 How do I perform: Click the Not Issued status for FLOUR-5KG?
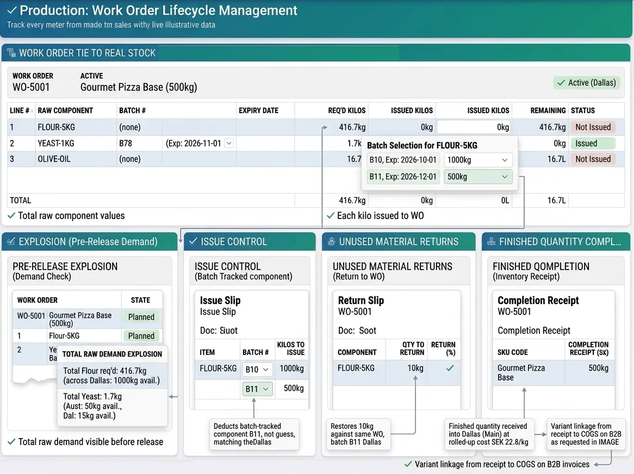pyautogui.click(x=593, y=127)
